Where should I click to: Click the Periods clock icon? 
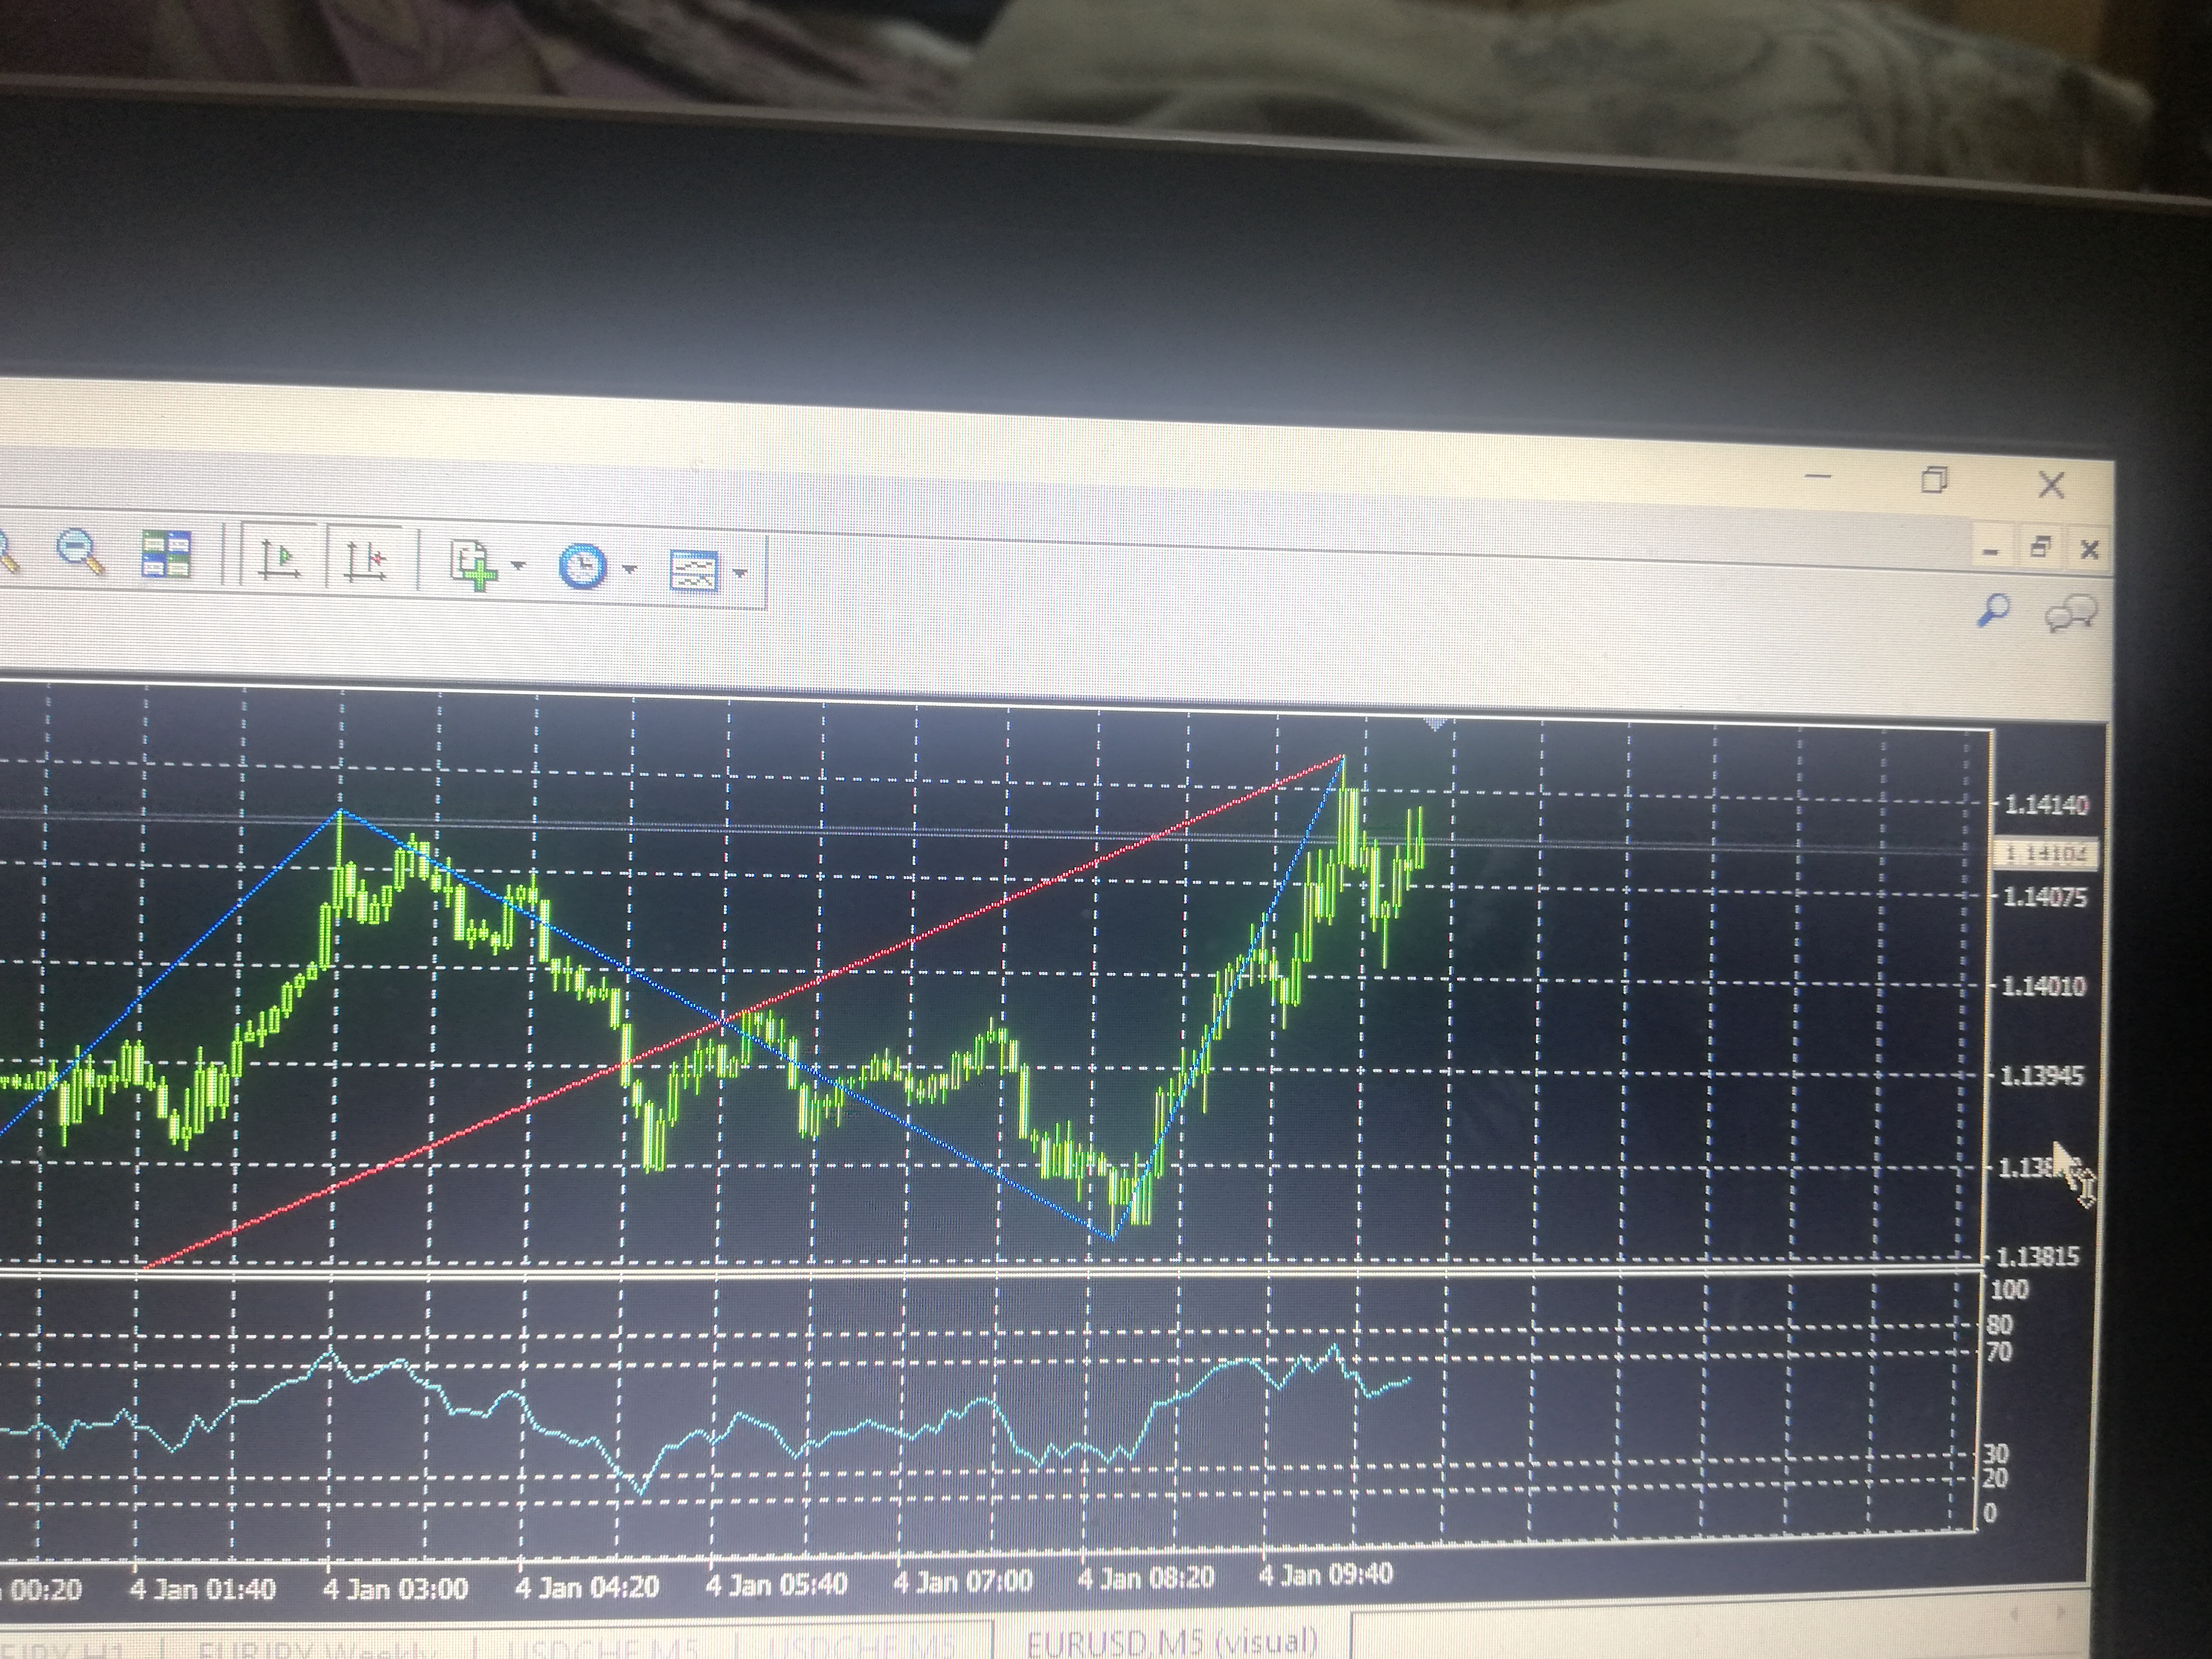(583, 568)
